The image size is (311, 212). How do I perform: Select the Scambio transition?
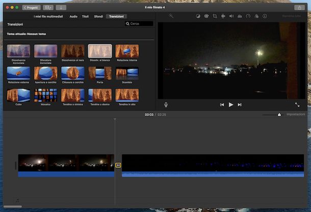tap(127, 73)
